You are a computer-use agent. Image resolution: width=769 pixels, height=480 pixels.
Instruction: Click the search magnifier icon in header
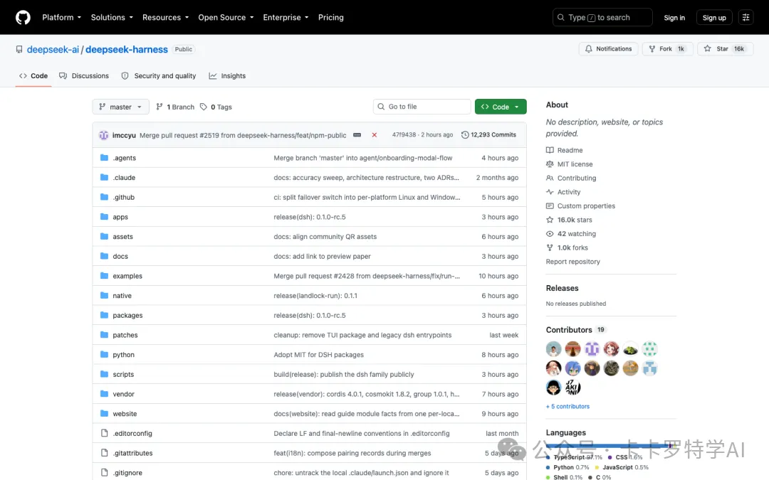coord(560,18)
